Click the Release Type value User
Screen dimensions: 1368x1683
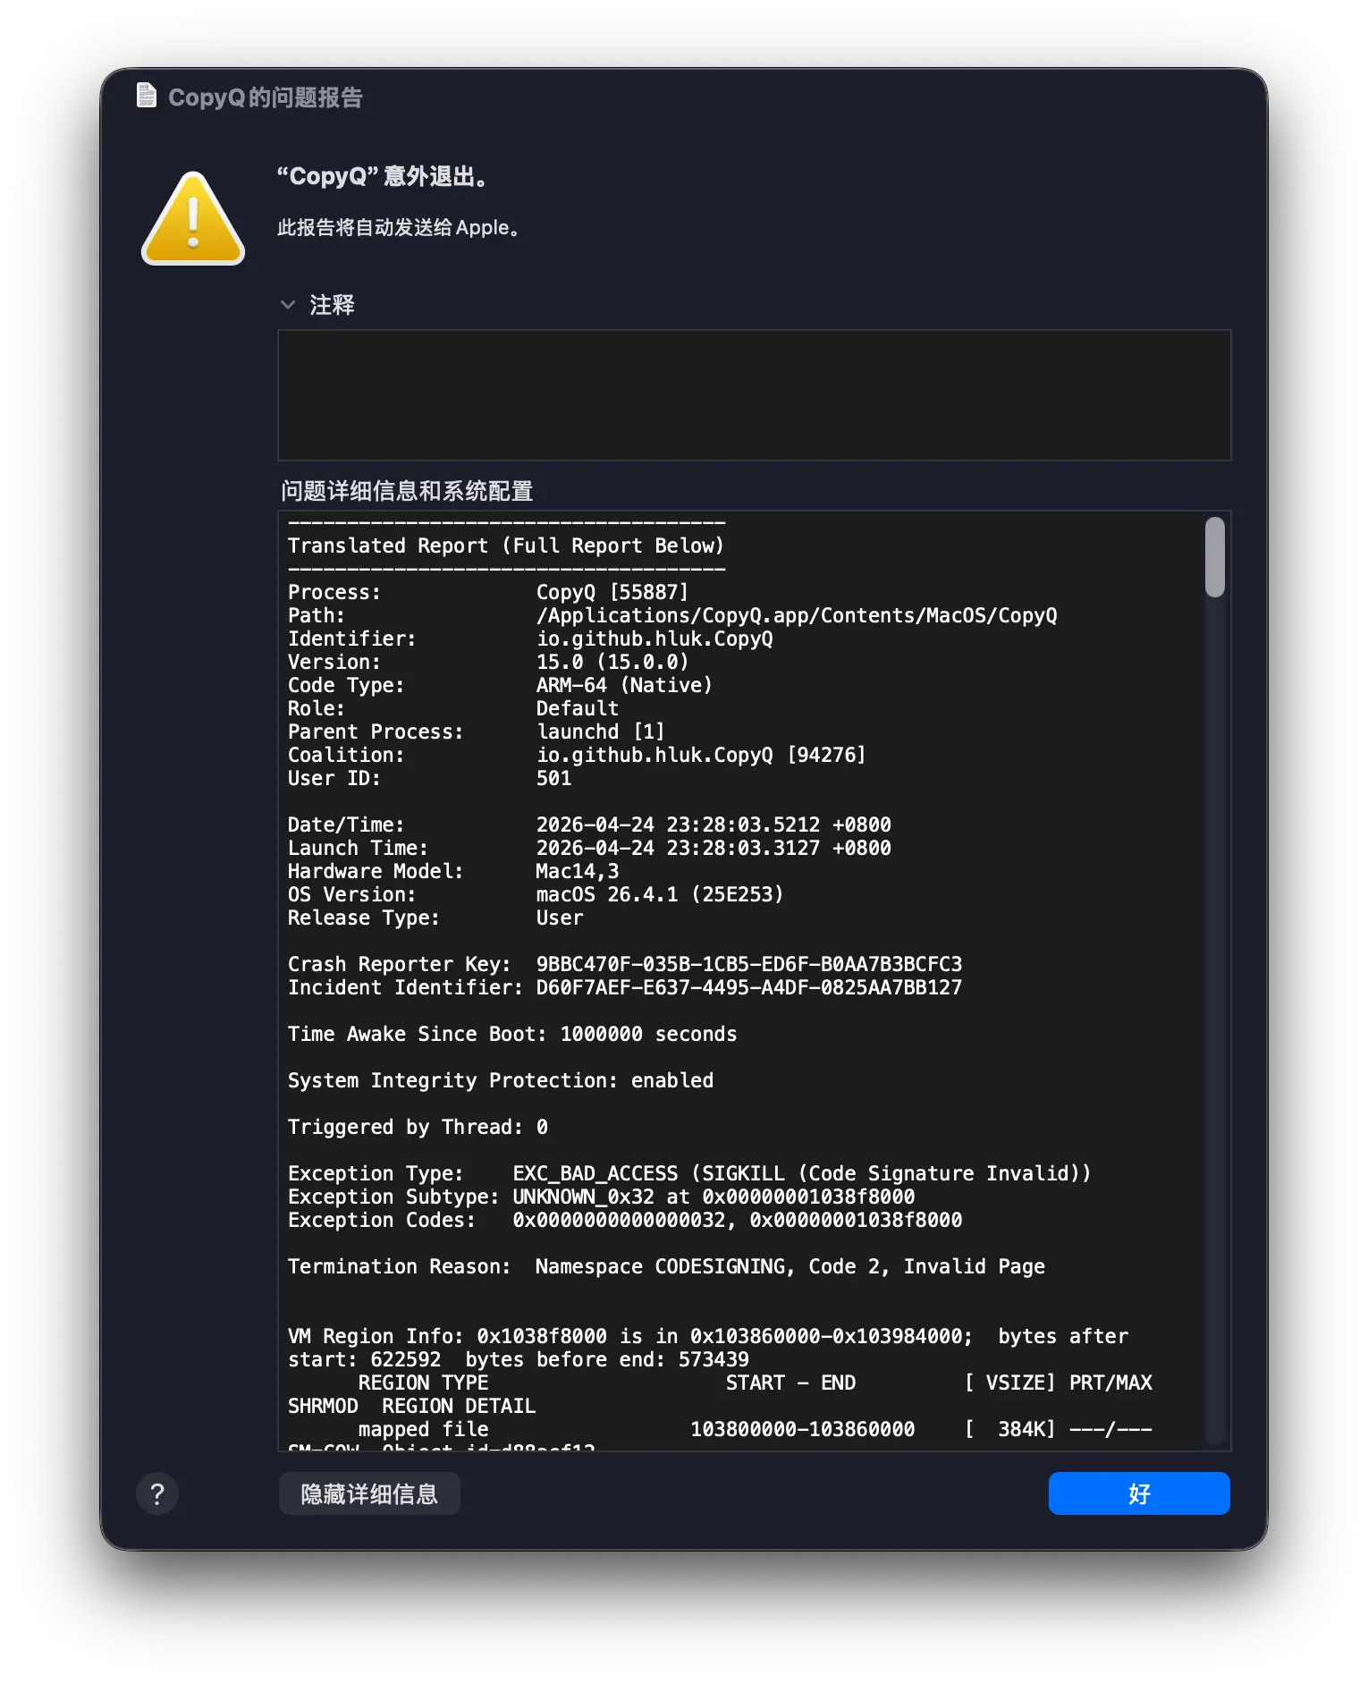[560, 918]
